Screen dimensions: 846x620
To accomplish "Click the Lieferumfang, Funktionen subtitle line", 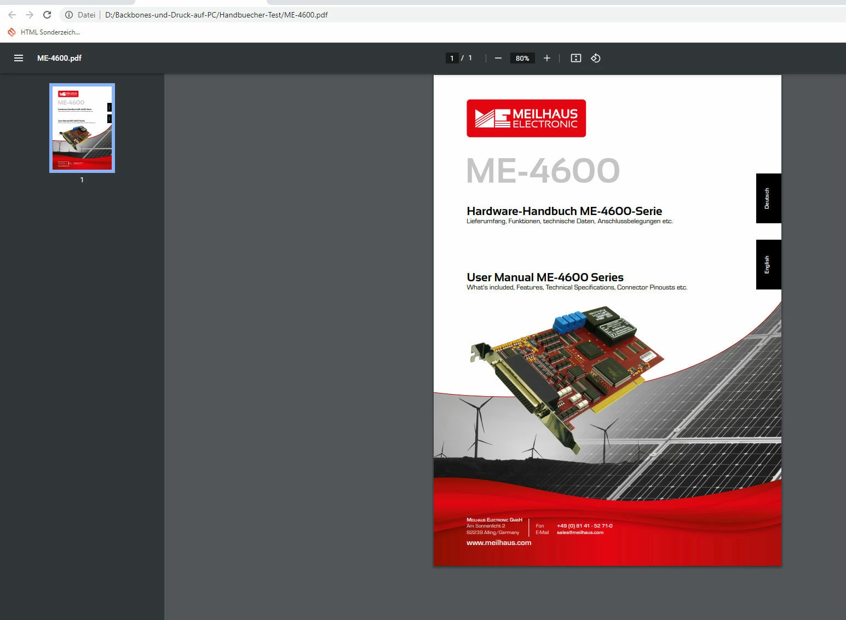I will coord(569,222).
